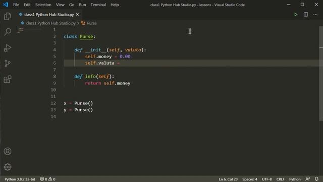This screenshot has width=323, height=182.
Task: Click the valuta parameter on line 4
Action: 133,50
